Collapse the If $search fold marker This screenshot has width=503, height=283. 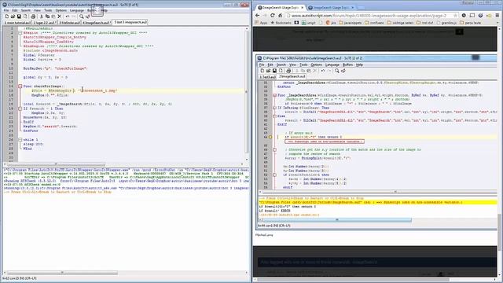pyautogui.click(x=20, y=108)
